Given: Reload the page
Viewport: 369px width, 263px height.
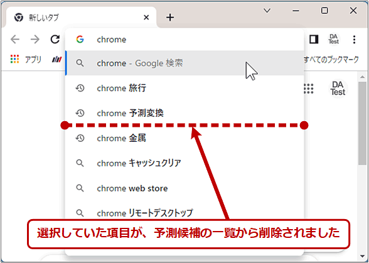Looking at the screenshot, I should [x=55, y=40].
